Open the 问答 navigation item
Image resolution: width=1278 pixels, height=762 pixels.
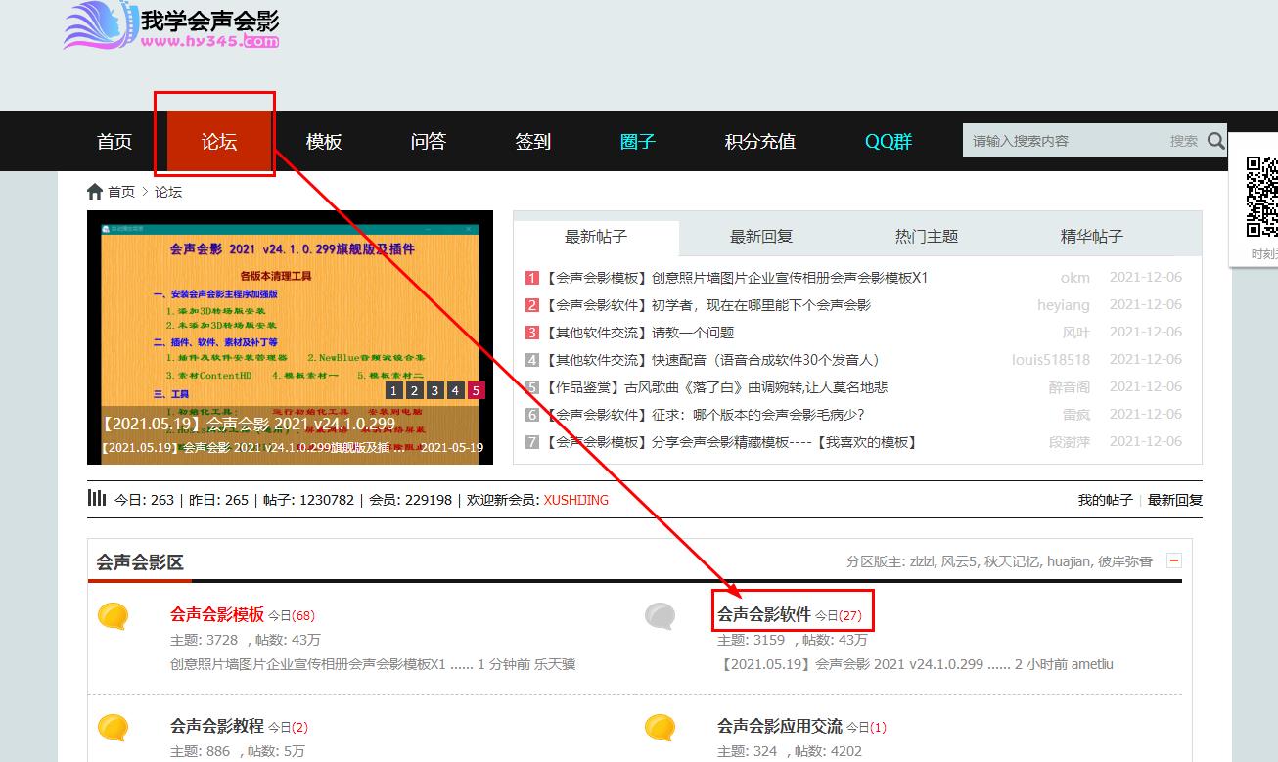pyautogui.click(x=429, y=141)
